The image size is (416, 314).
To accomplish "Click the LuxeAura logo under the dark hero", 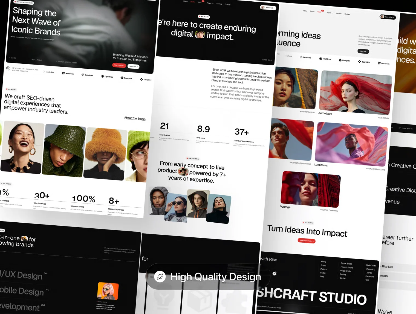I will point(87,75).
